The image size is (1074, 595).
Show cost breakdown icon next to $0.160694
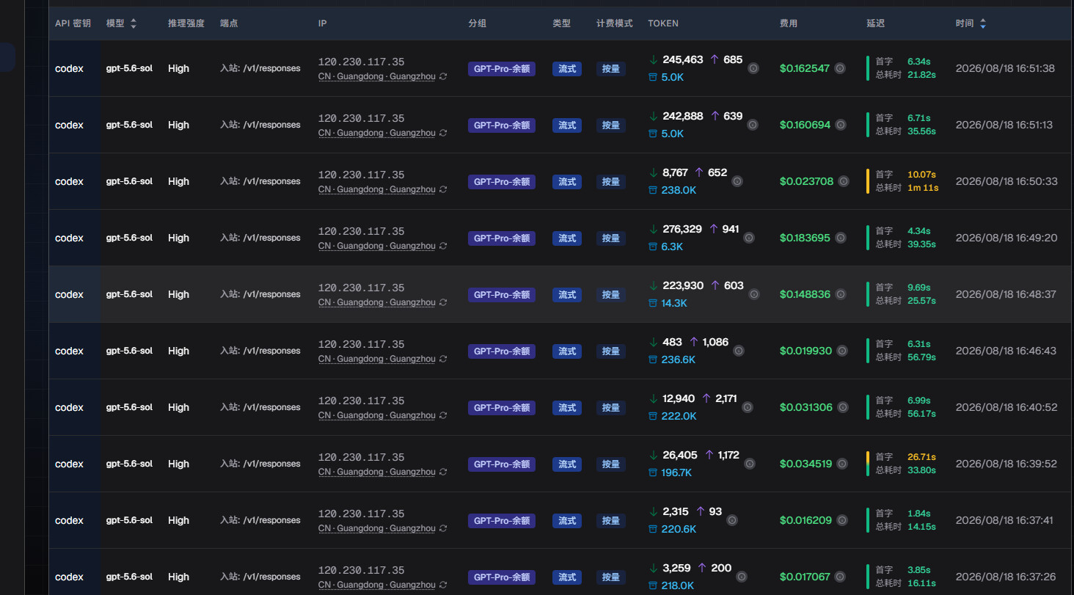point(841,125)
